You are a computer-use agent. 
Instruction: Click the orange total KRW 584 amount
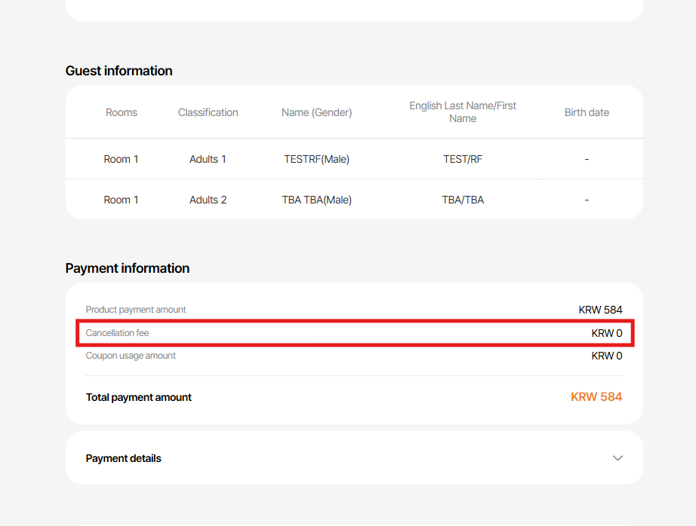[x=596, y=397]
